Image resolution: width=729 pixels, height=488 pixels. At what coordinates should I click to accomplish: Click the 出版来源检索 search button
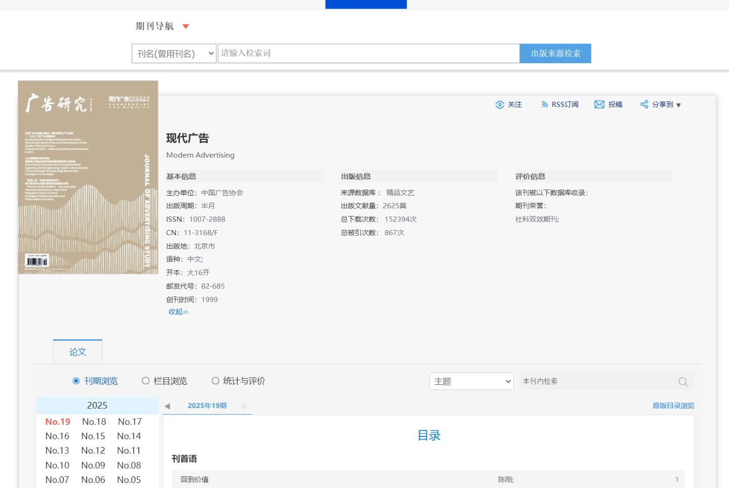[x=555, y=54]
